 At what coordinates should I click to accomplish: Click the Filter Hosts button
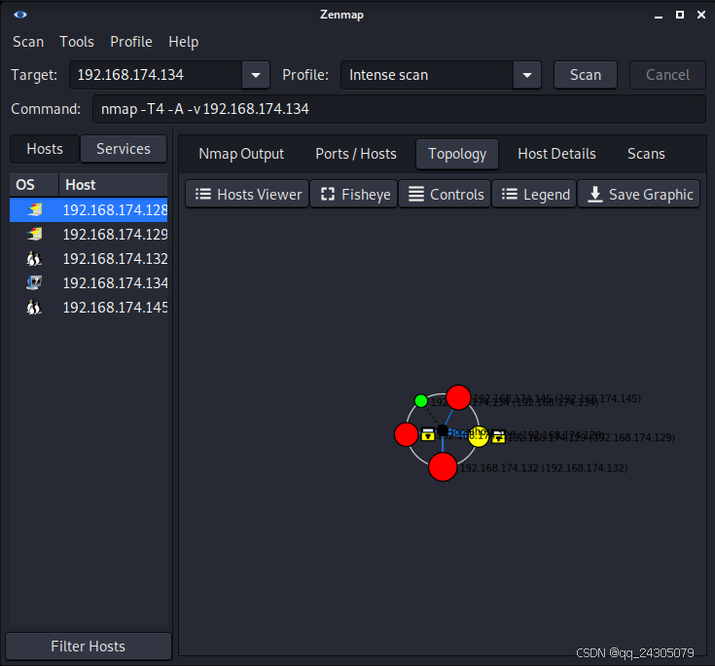[88, 647]
